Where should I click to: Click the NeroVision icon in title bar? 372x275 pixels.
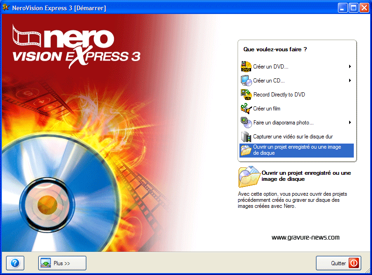6,7
